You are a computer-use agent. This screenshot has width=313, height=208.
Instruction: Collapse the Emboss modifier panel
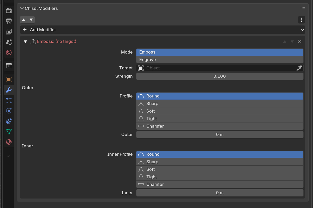click(25, 42)
